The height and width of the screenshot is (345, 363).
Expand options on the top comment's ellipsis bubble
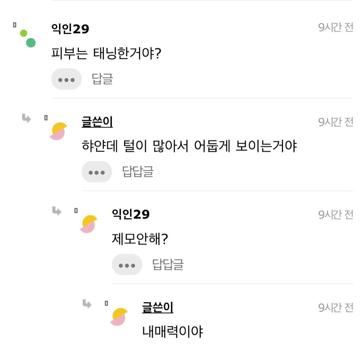(67, 79)
